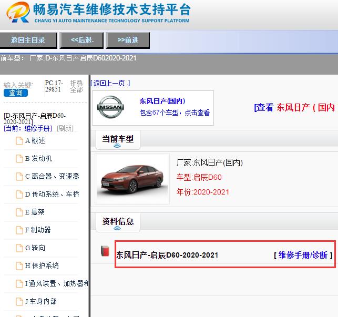Open tree item J 车身内部
338x317 pixels.
[x=41, y=302]
